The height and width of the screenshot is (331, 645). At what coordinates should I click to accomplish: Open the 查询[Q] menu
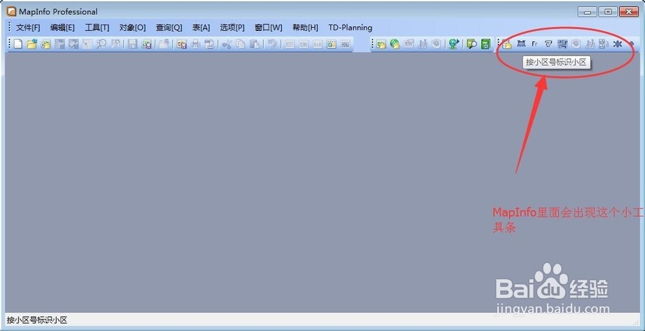[169, 28]
